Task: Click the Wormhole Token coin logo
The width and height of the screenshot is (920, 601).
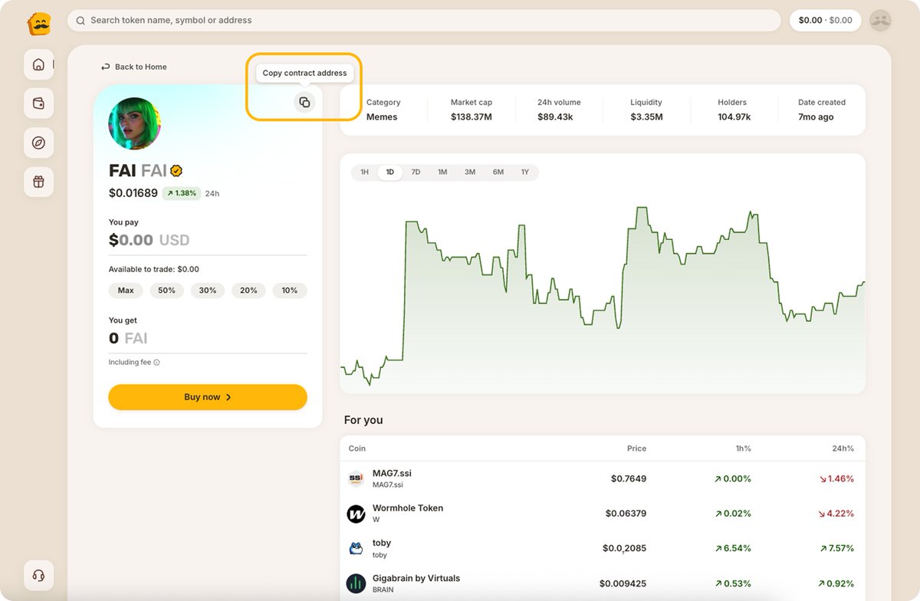Action: pos(356,514)
